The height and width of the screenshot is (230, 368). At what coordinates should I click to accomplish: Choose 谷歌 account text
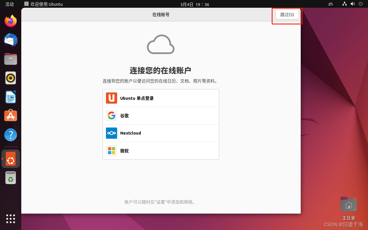[124, 116]
